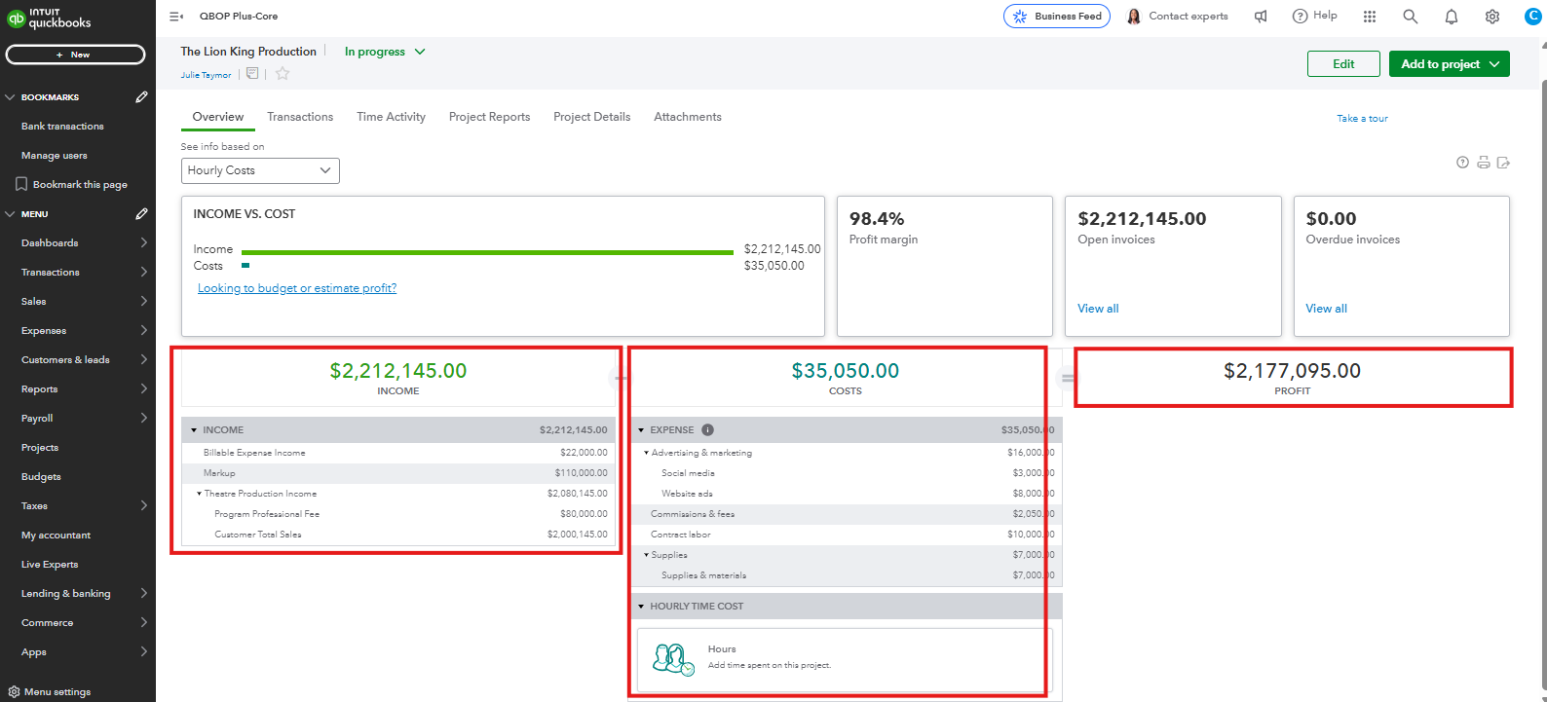Click the search magnifier icon
Image resolution: width=1547 pixels, height=702 pixels.
point(1410,17)
